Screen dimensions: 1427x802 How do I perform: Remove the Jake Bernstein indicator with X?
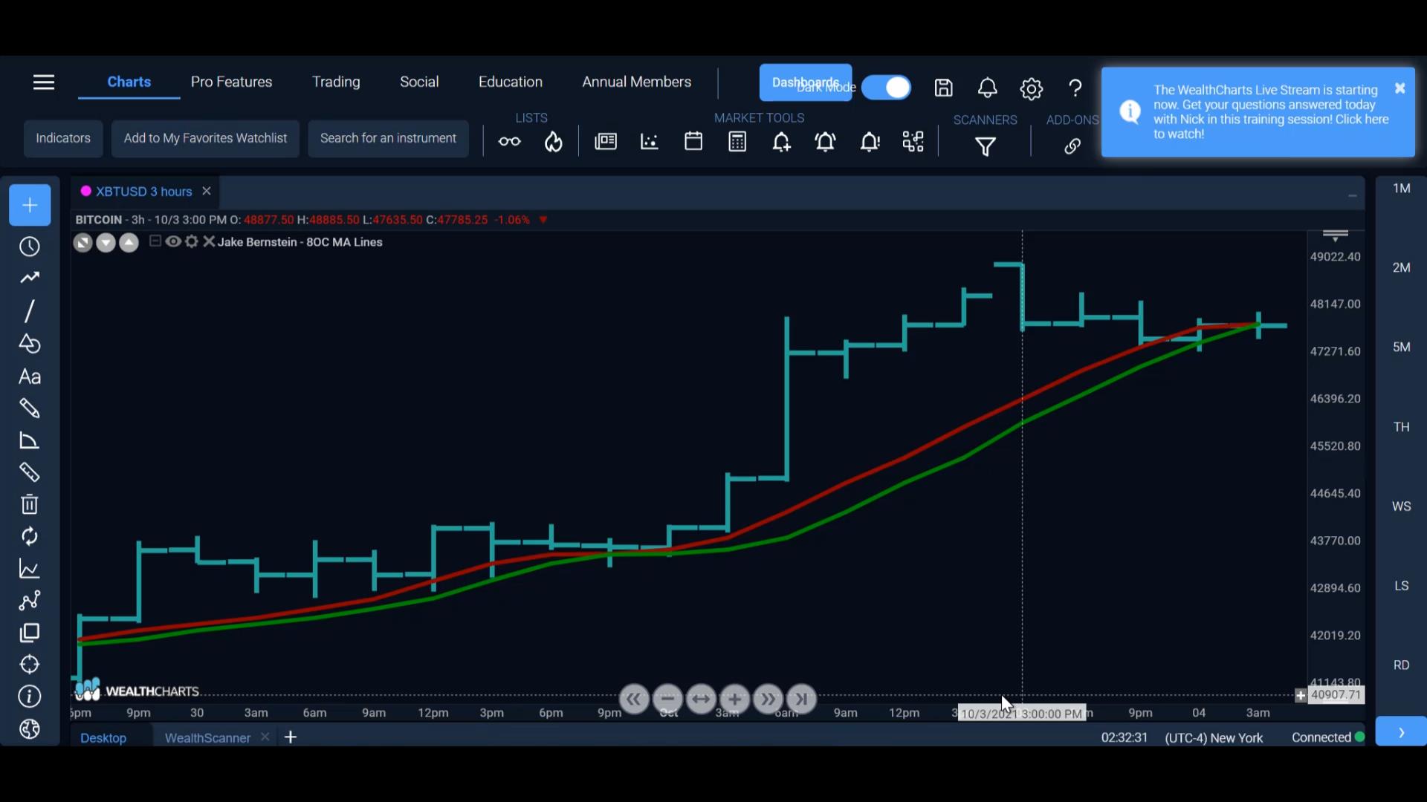[209, 241]
